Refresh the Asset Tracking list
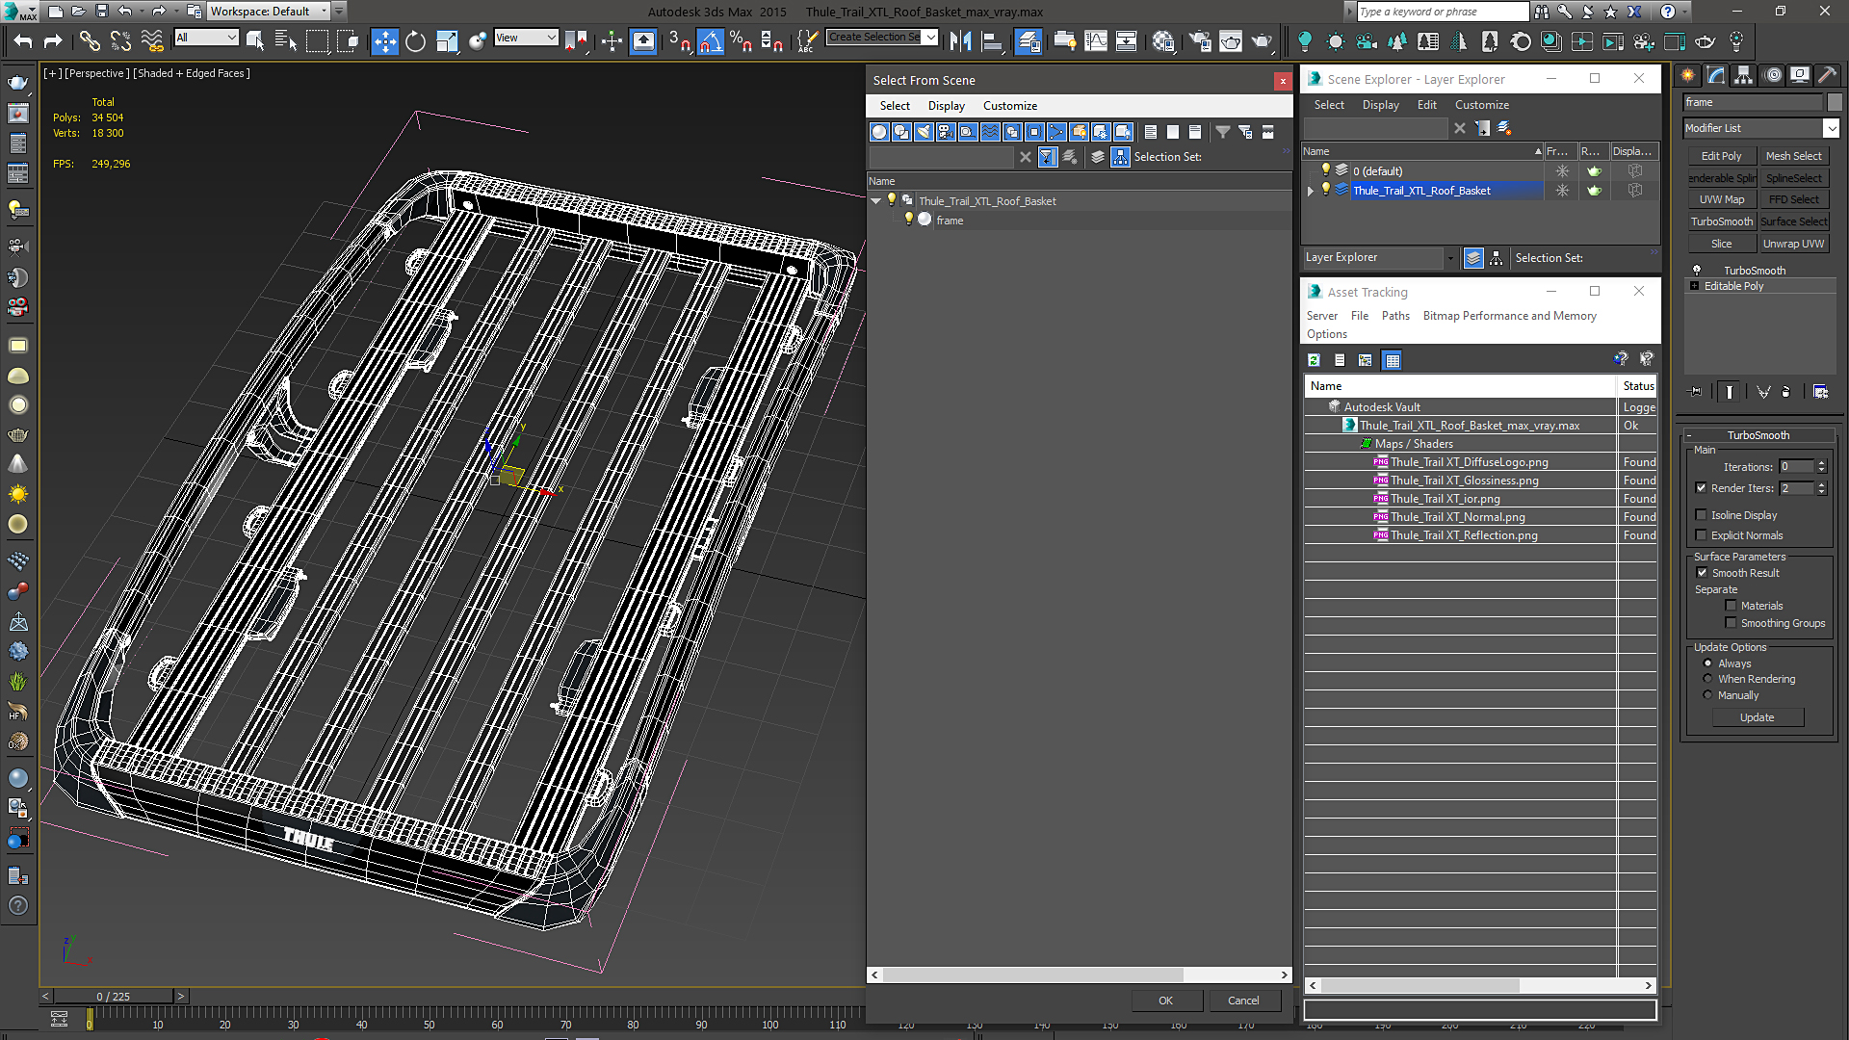Viewport: 1849px width, 1040px height. point(1314,360)
